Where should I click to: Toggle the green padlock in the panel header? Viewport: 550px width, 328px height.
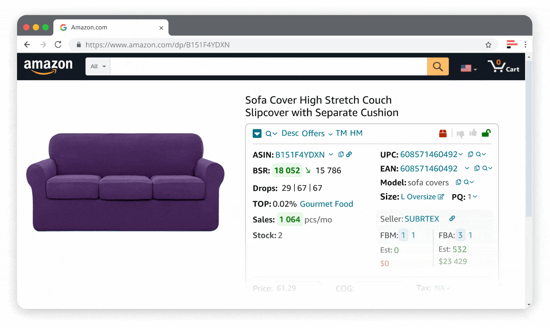487,133
